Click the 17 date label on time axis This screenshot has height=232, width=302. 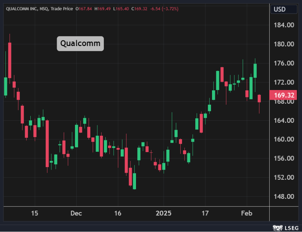(205, 214)
